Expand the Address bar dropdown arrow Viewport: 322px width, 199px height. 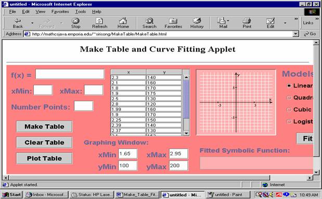click(295, 34)
